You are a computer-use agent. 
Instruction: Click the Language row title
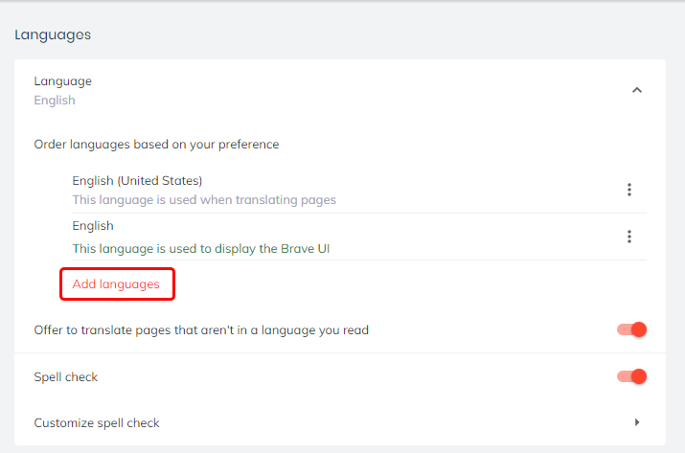tap(63, 81)
